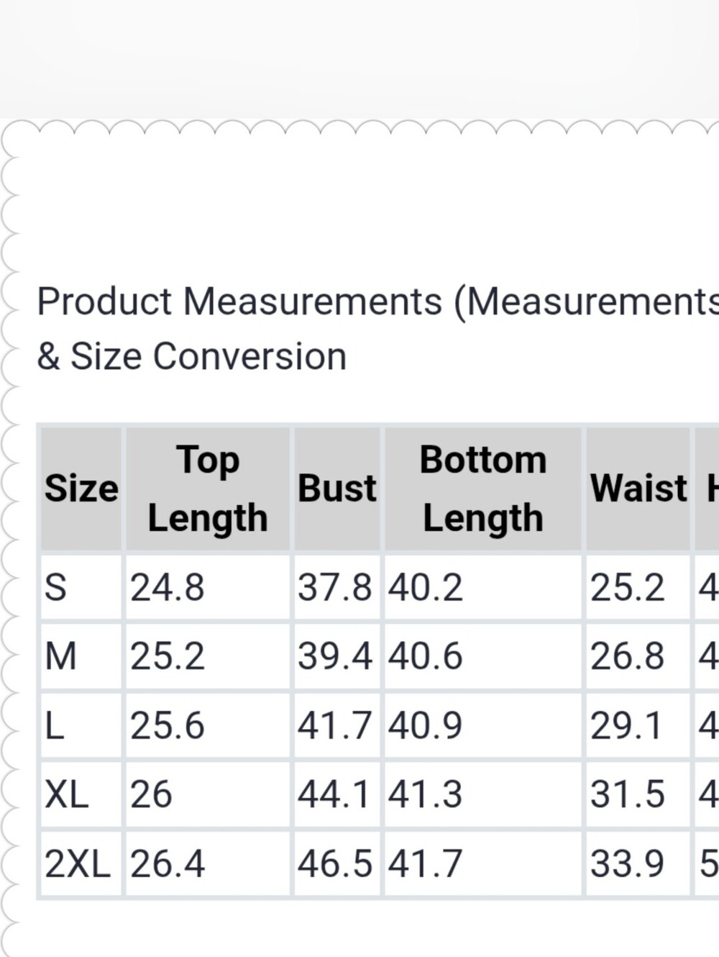Click the Bust column header
This screenshot has width=719, height=957.
pos(337,489)
